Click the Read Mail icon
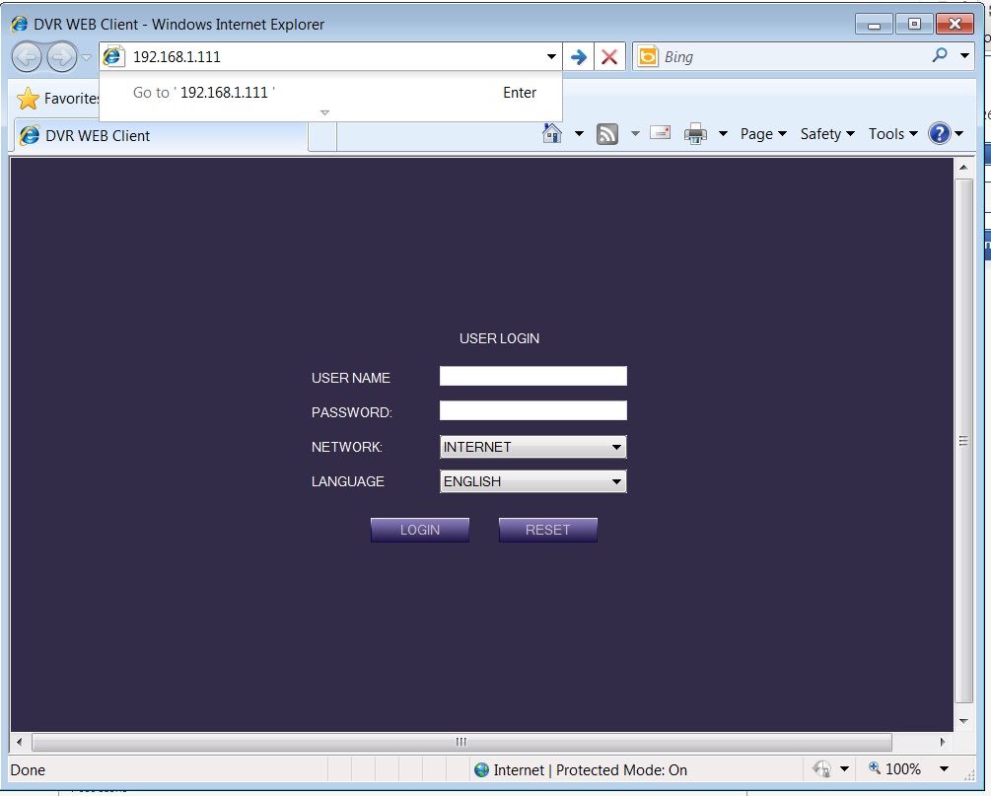 pyautogui.click(x=661, y=133)
